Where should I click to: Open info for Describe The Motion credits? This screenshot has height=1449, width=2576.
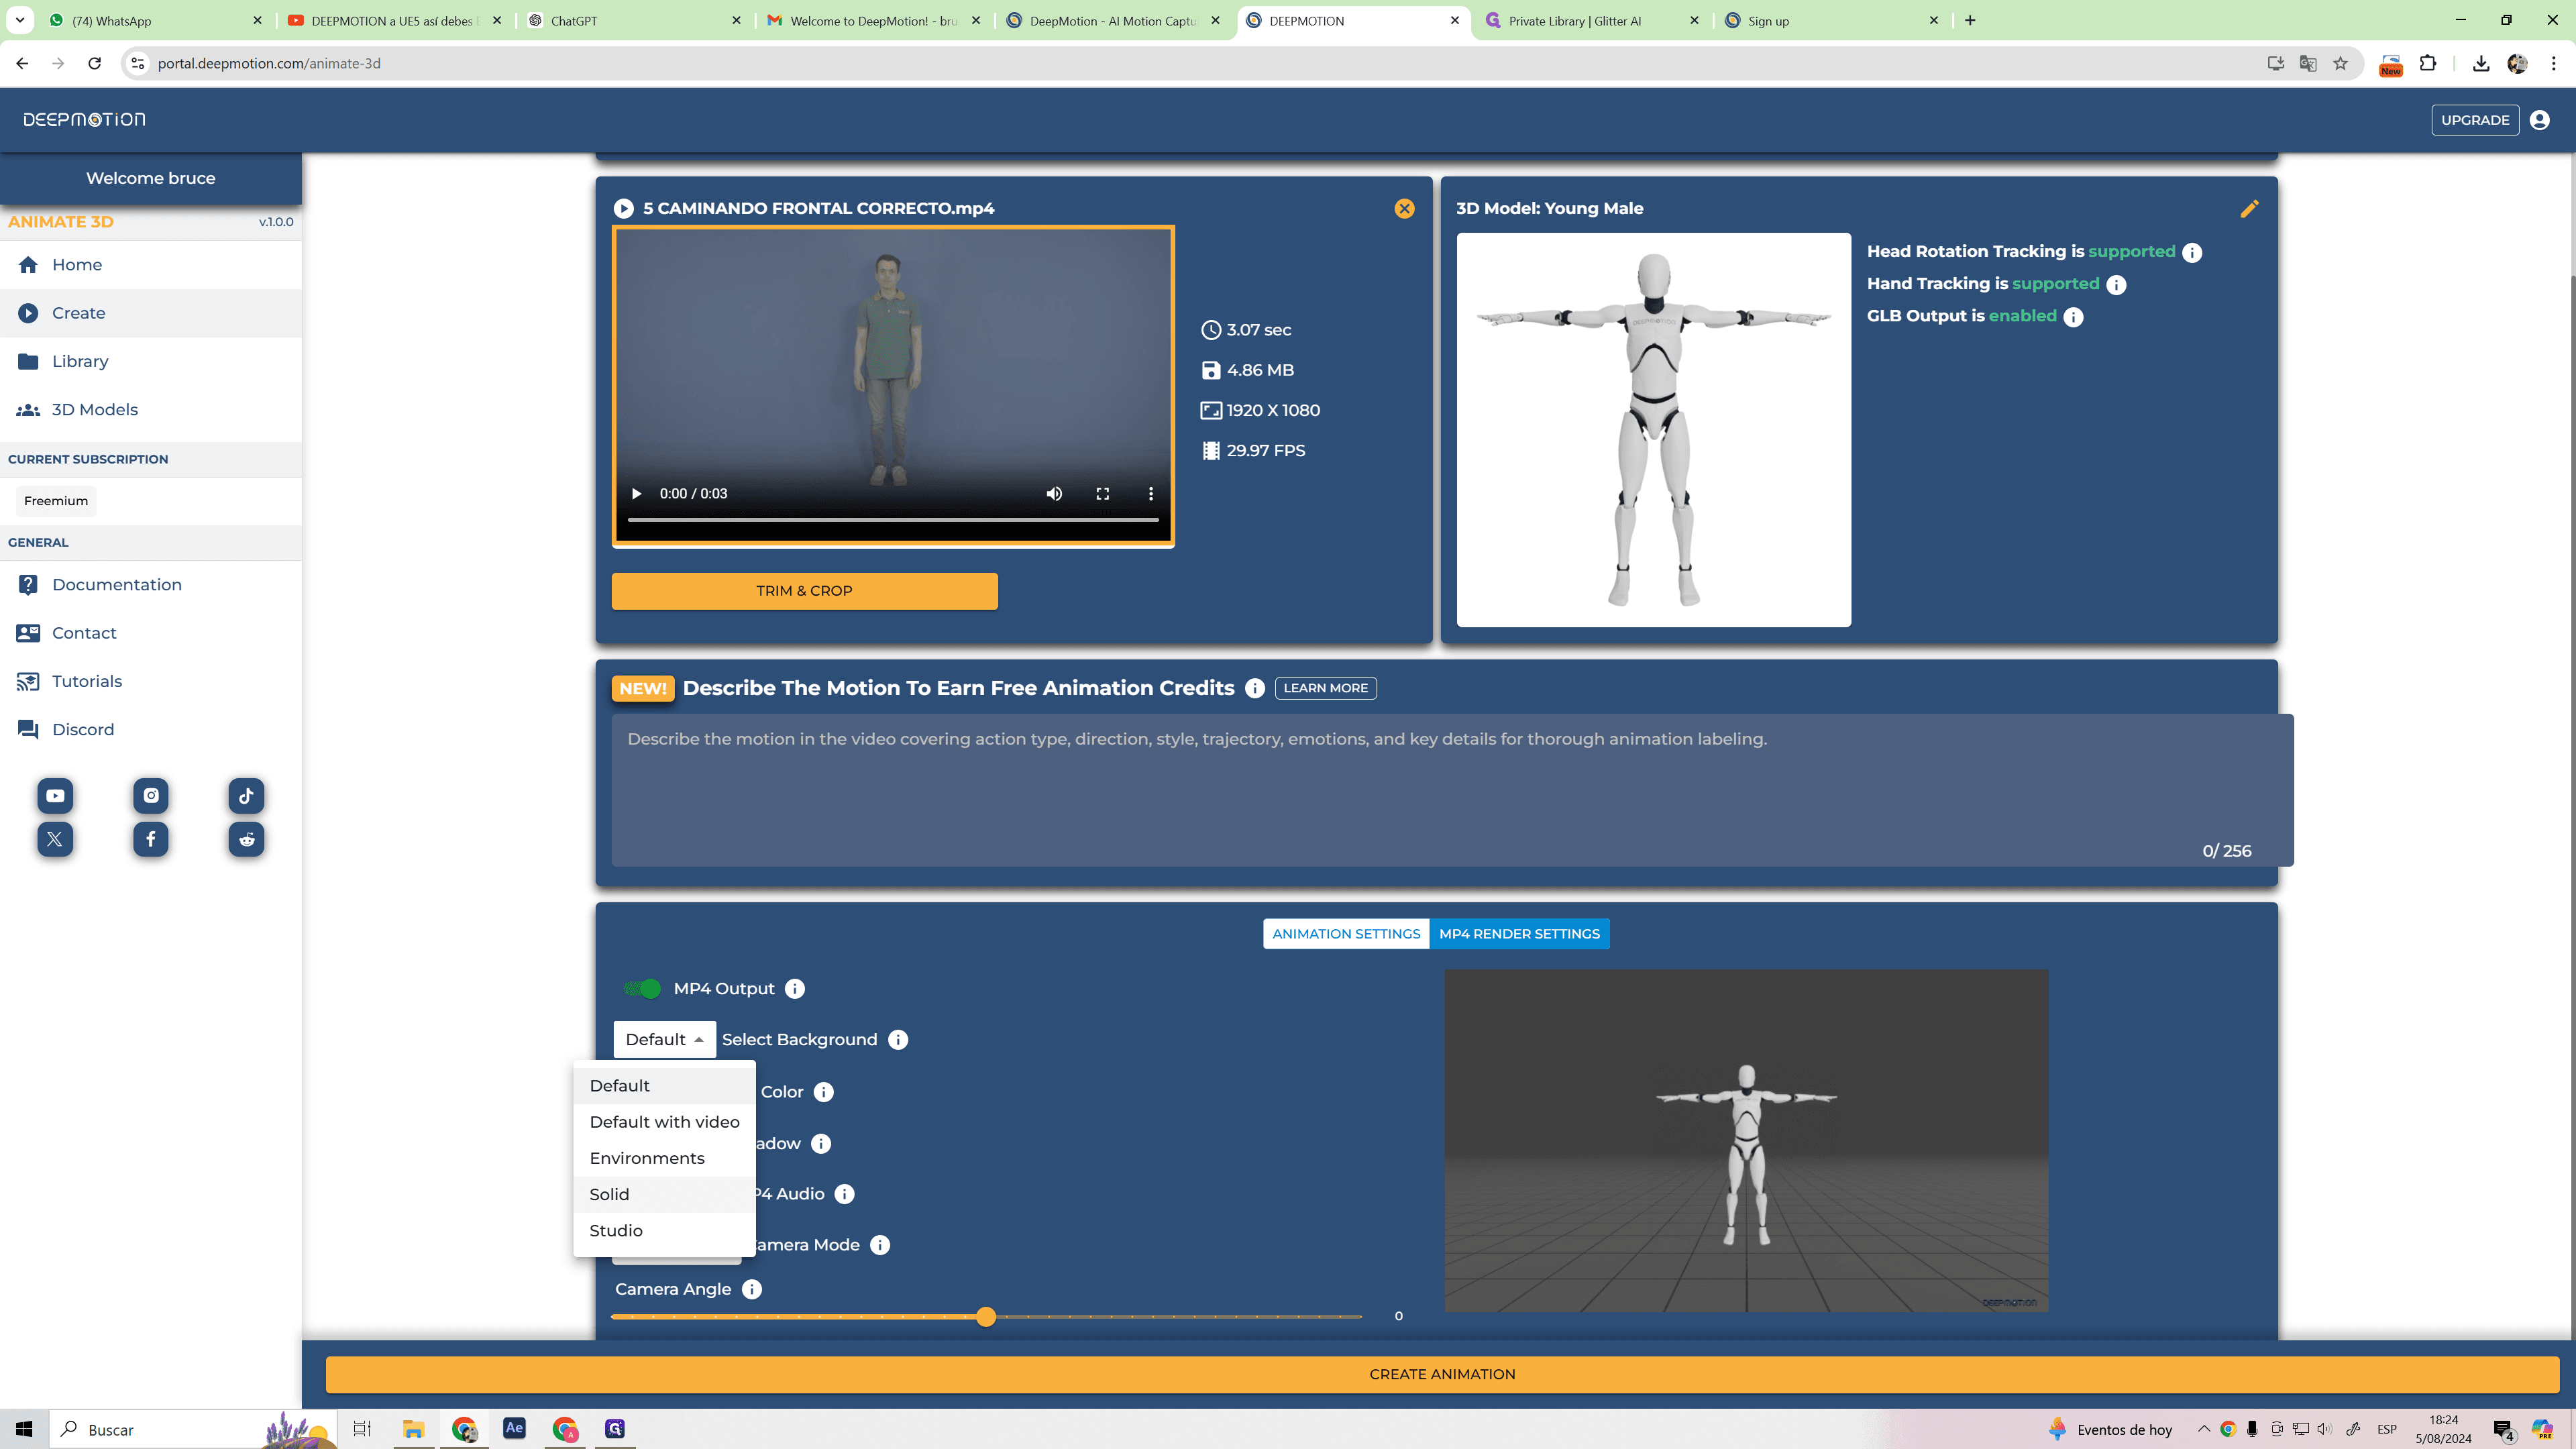pos(1255,688)
